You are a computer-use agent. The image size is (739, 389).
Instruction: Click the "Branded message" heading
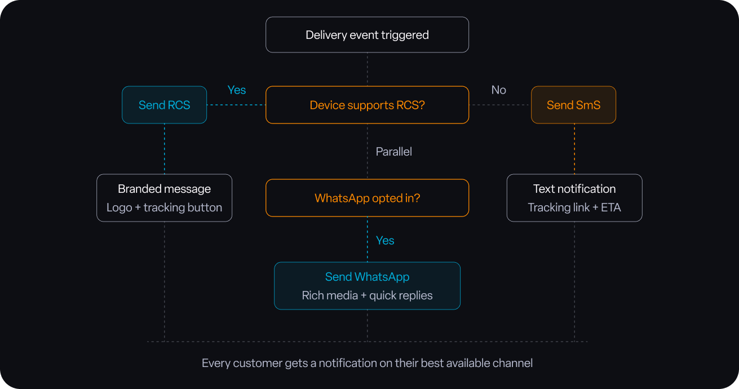pyautogui.click(x=164, y=189)
